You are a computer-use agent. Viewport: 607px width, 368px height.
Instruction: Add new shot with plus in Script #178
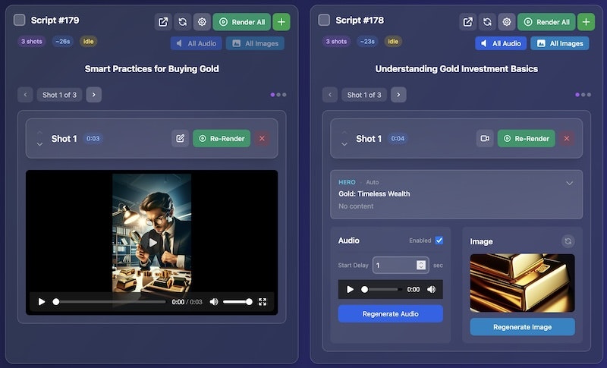point(586,22)
